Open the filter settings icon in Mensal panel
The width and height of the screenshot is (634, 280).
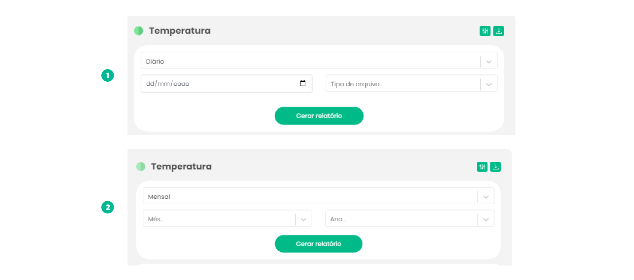point(482,167)
